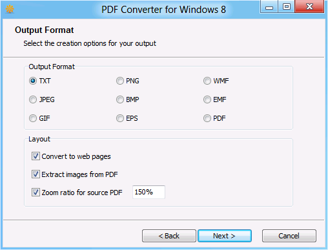The image size is (328, 250).
Task: Close the PDF Converter window
Action: (x=309, y=6)
